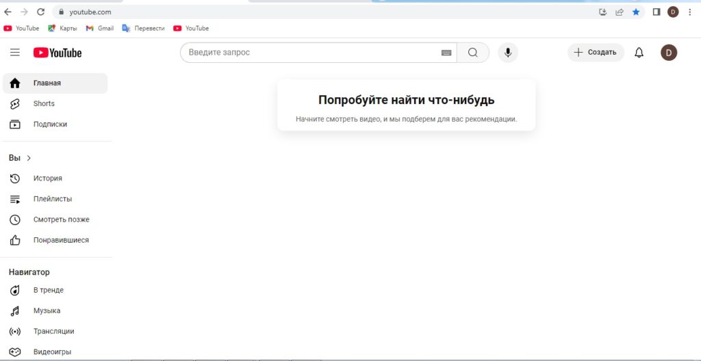Open the Создать menu
Image resolution: width=701 pixels, height=361 pixels.
[x=596, y=53]
